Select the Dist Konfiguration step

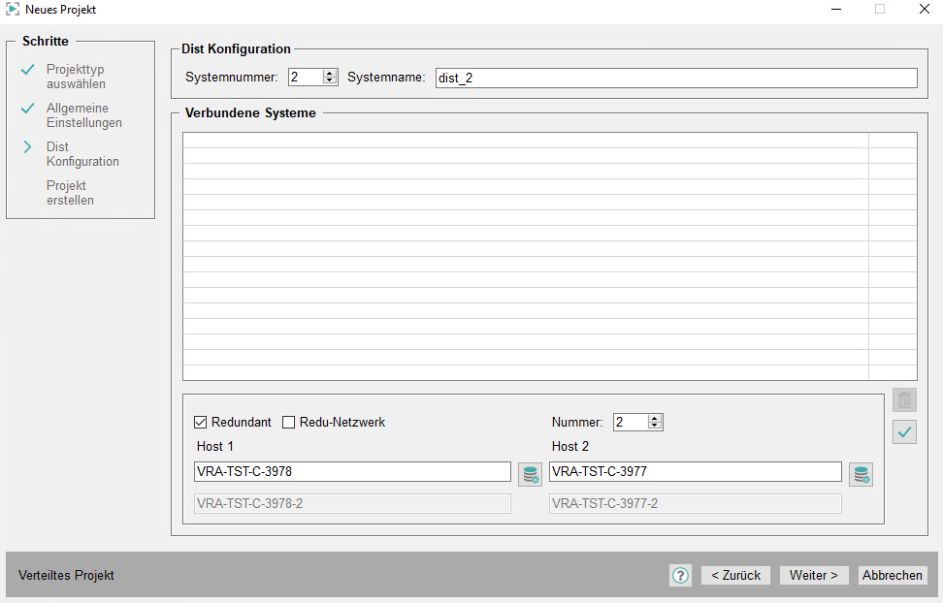click(x=82, y=154)
